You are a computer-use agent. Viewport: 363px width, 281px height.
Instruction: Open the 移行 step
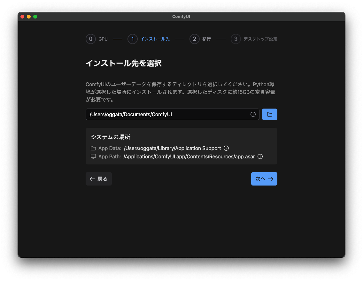click(x=207, y=39)
